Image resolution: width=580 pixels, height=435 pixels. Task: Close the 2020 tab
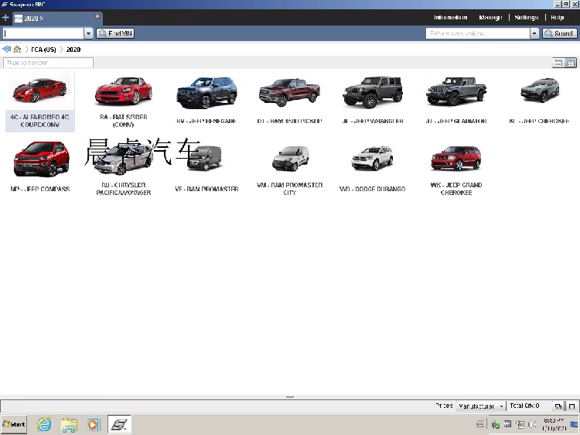click(97, 16)
